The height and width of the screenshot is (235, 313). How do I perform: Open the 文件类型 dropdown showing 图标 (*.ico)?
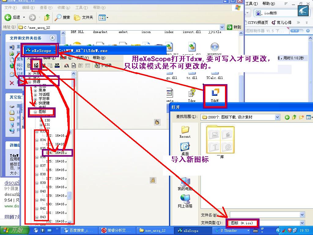302,223
